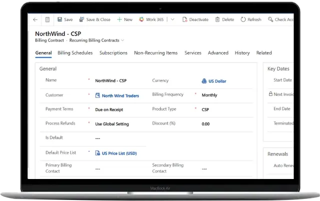Click the NorthWind - CSP page title
Screen dimensions: 320x201
pyautogui.click(x=58, y=33)
